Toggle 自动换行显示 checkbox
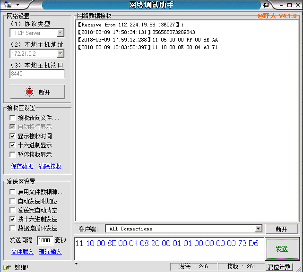The width and height of the screenshot is (303, 272). point(12,127)
